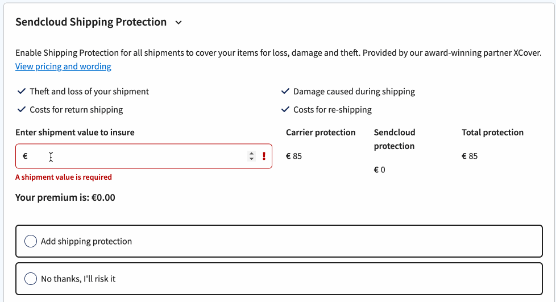
Task: Click the Carrier protection € 85 amount
Action: click(294, 156)
